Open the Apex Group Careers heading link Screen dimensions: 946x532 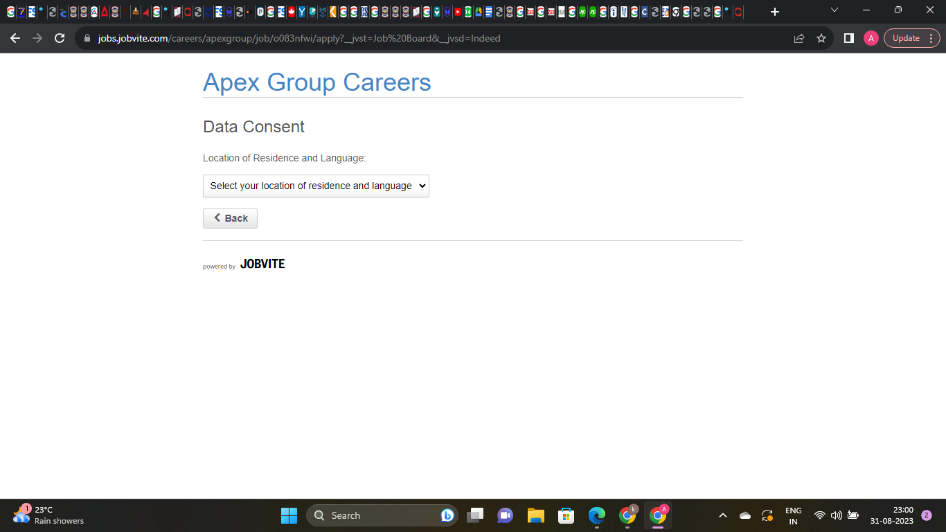[x=317, y=82]
